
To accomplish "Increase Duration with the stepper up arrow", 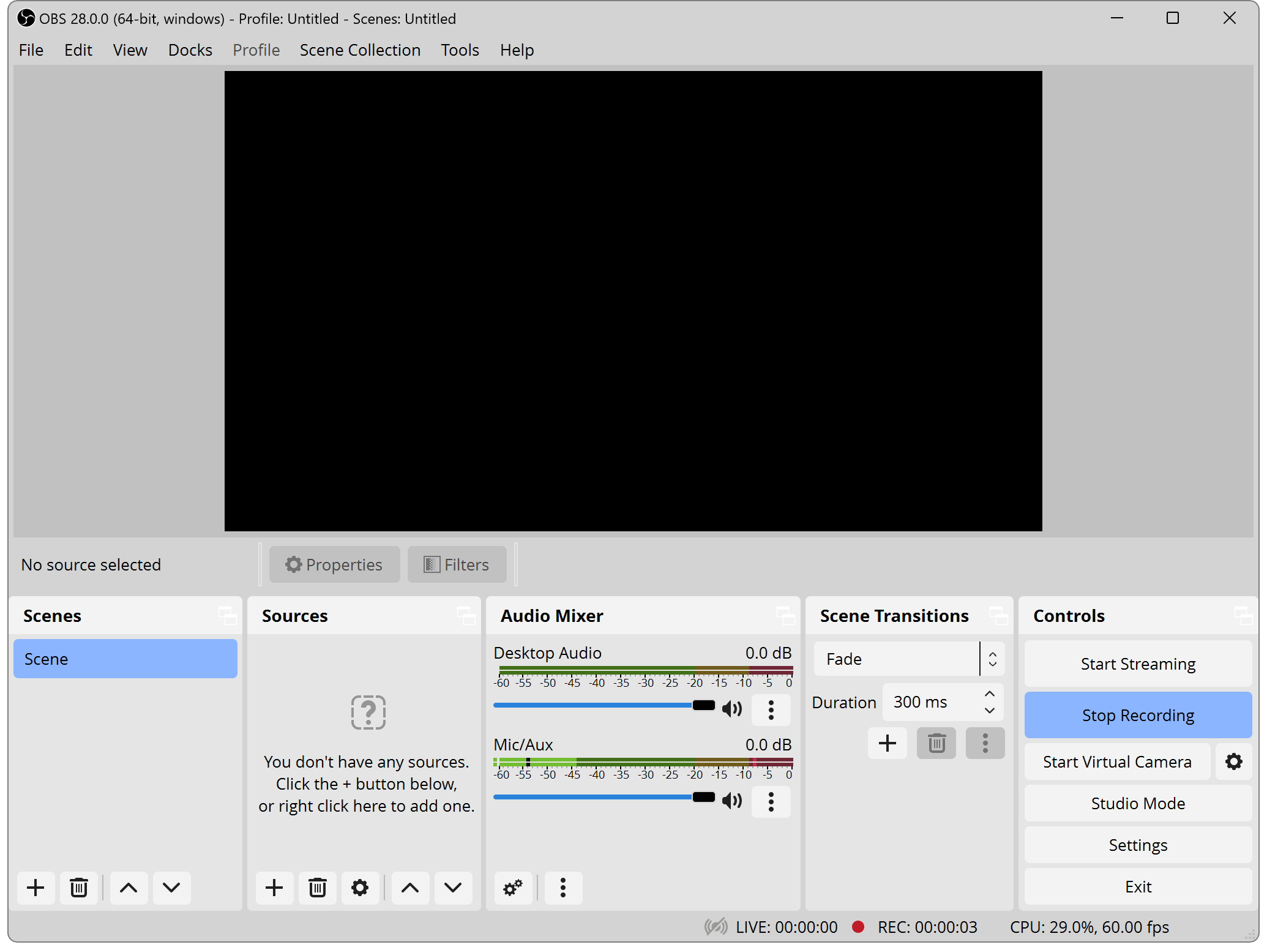I will pyautogui.click(x=989, y=694).
